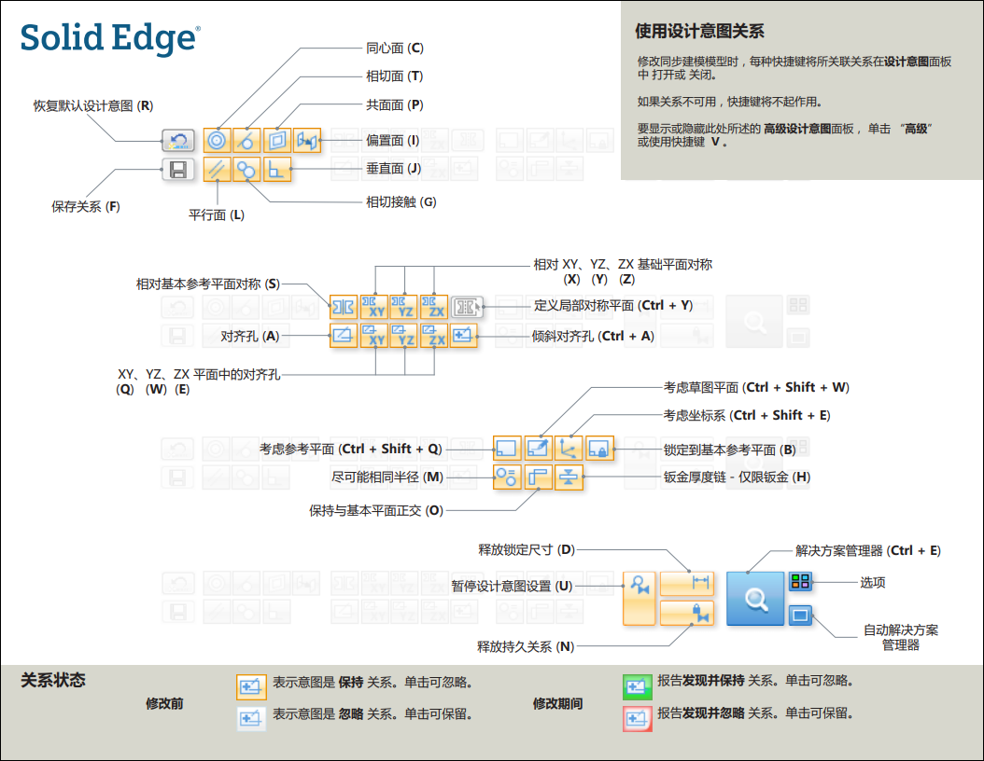Image resolution: width=984 pixels, height=761 pixels.
Task: Click the 使用设计意图关系 heading
Action: [699, 32]
